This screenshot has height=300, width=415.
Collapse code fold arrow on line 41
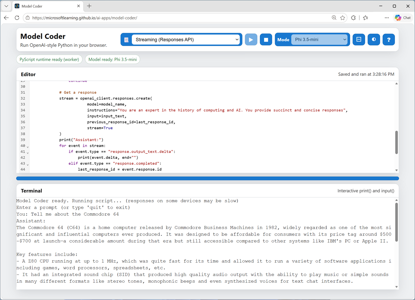click(28, 153)
